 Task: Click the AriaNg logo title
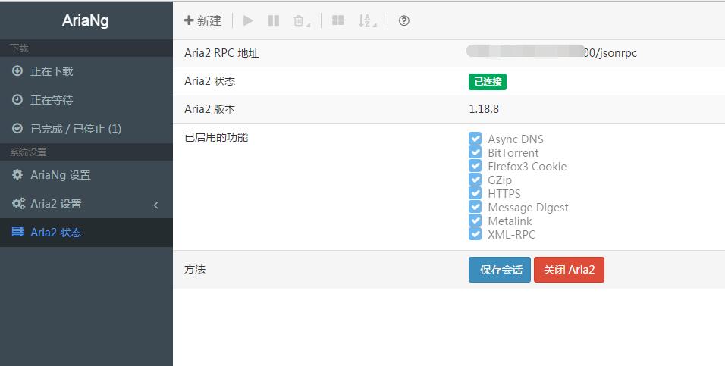86,20
